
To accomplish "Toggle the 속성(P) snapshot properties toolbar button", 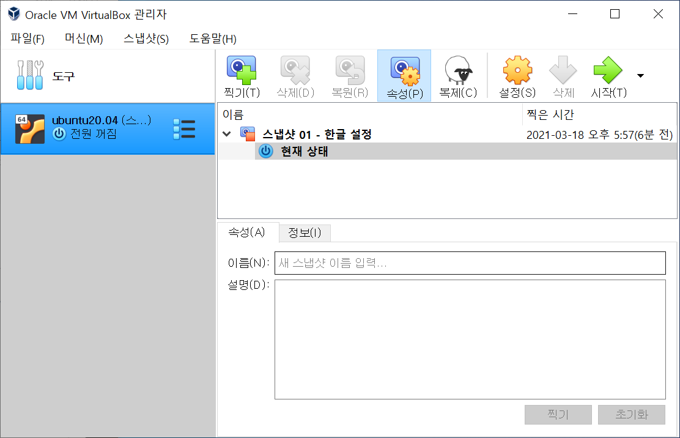I will tap(404, 75).
